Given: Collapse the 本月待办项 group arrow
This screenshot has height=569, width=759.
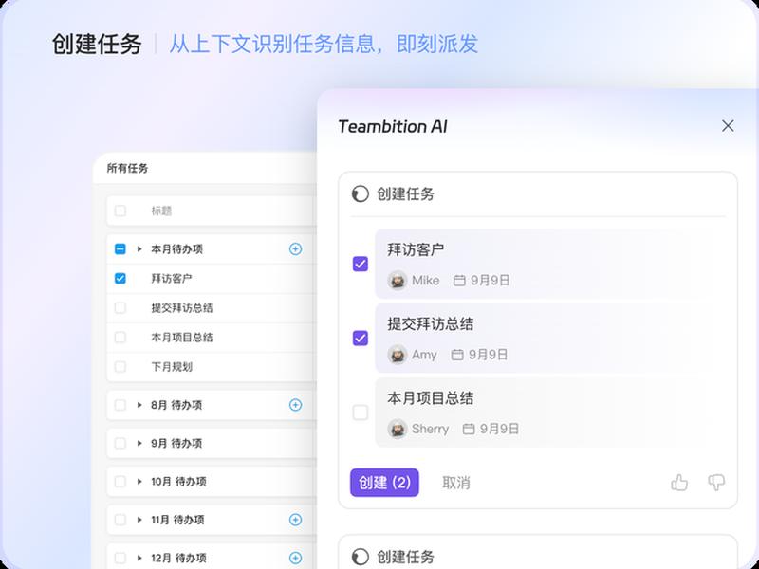Looking at the screenshot, I should point(139,248).
